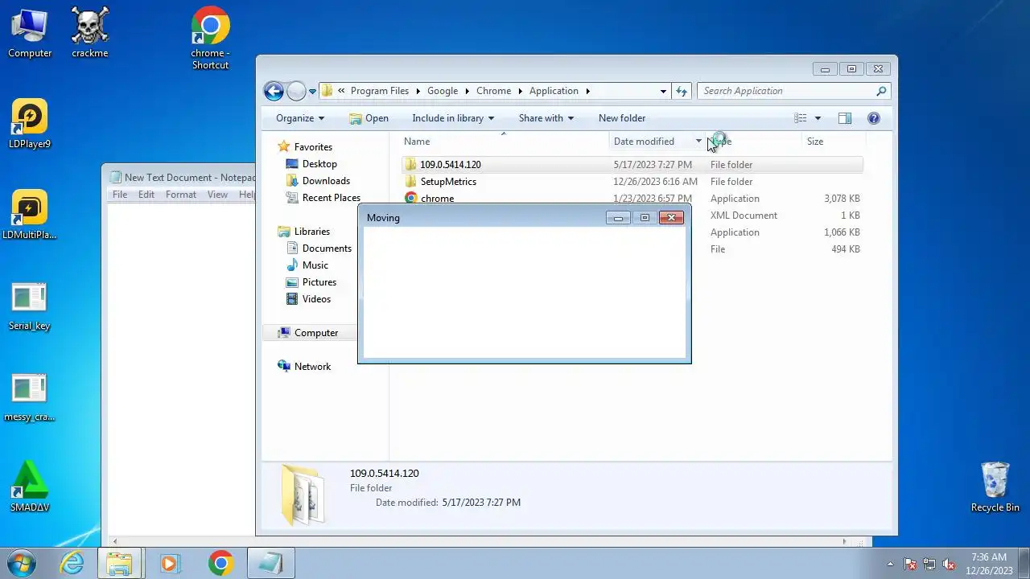Click the Forward navigation arrow in Explorer

pyautogui.click(x=296, y=91)
